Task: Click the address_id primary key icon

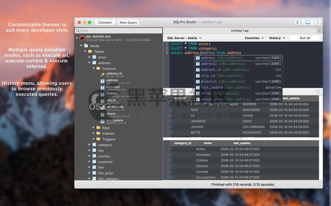Action: pyautogui.click(x=103, y=75)
